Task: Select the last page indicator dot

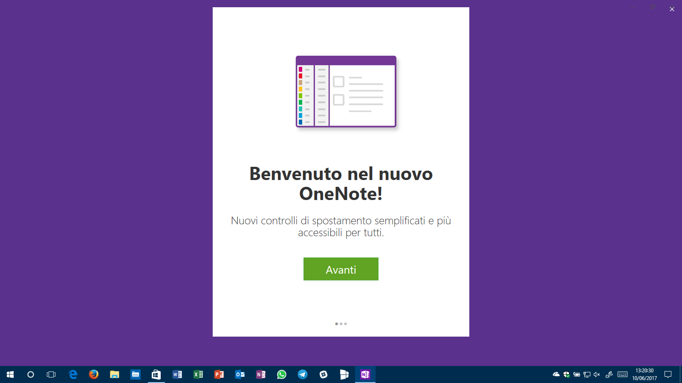Action: tap(345, 324)
